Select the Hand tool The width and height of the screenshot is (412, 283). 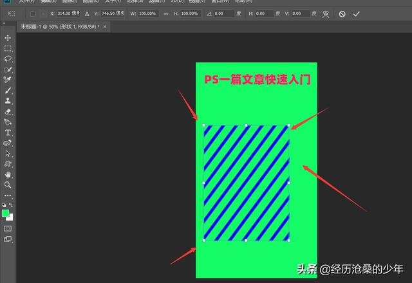pos(8,174)
